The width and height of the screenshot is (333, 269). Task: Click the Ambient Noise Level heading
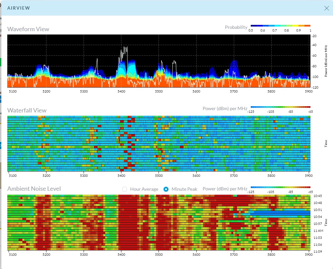pyautogui.click(x=34, y=189)
